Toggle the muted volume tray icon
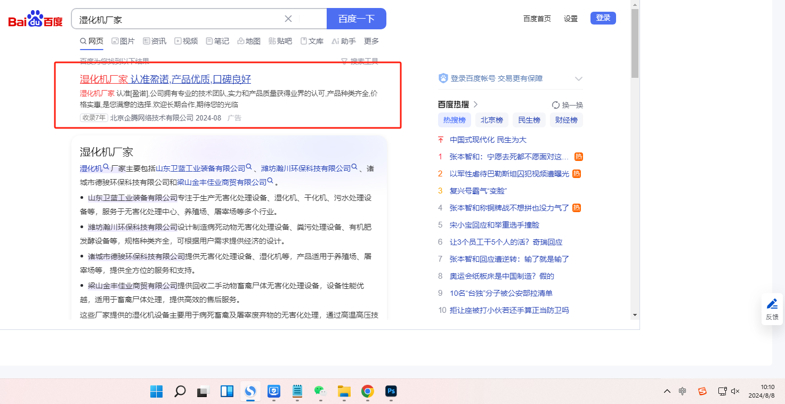 (x=735, y=392)
